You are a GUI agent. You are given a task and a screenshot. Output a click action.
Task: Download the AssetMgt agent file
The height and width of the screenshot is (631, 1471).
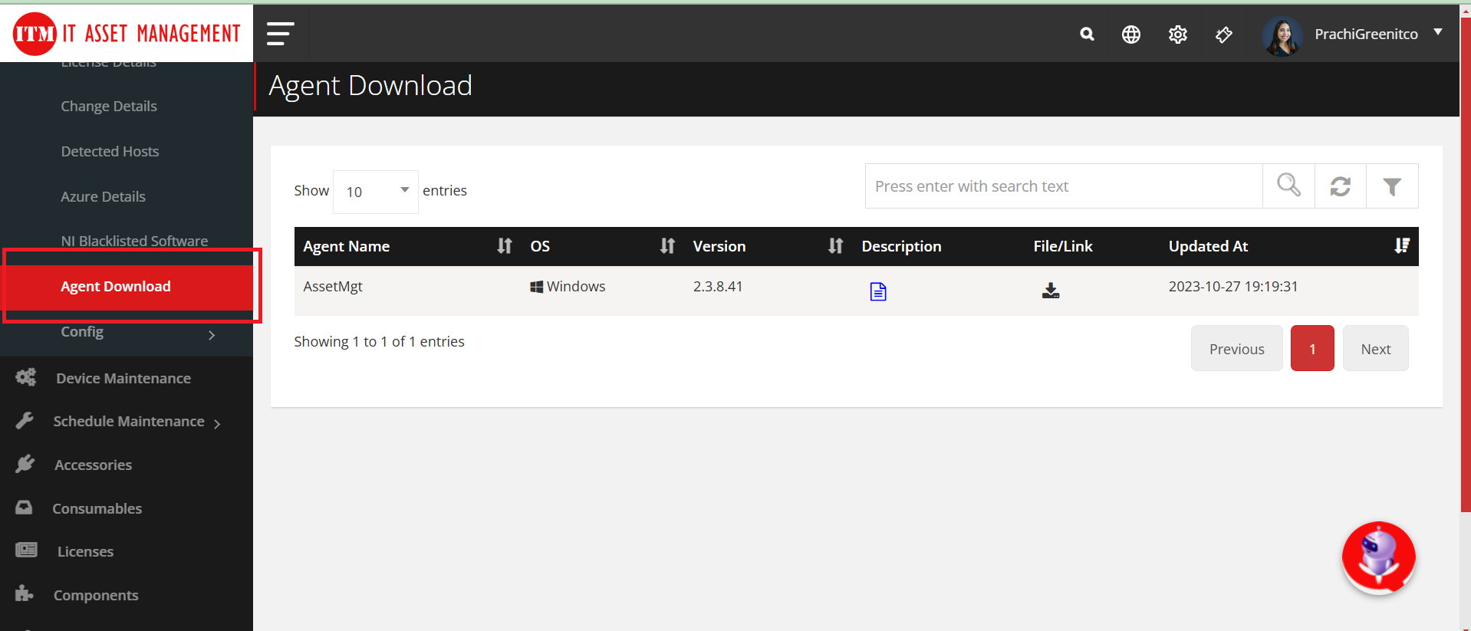pyautogui.click(x=1050, y=291)
